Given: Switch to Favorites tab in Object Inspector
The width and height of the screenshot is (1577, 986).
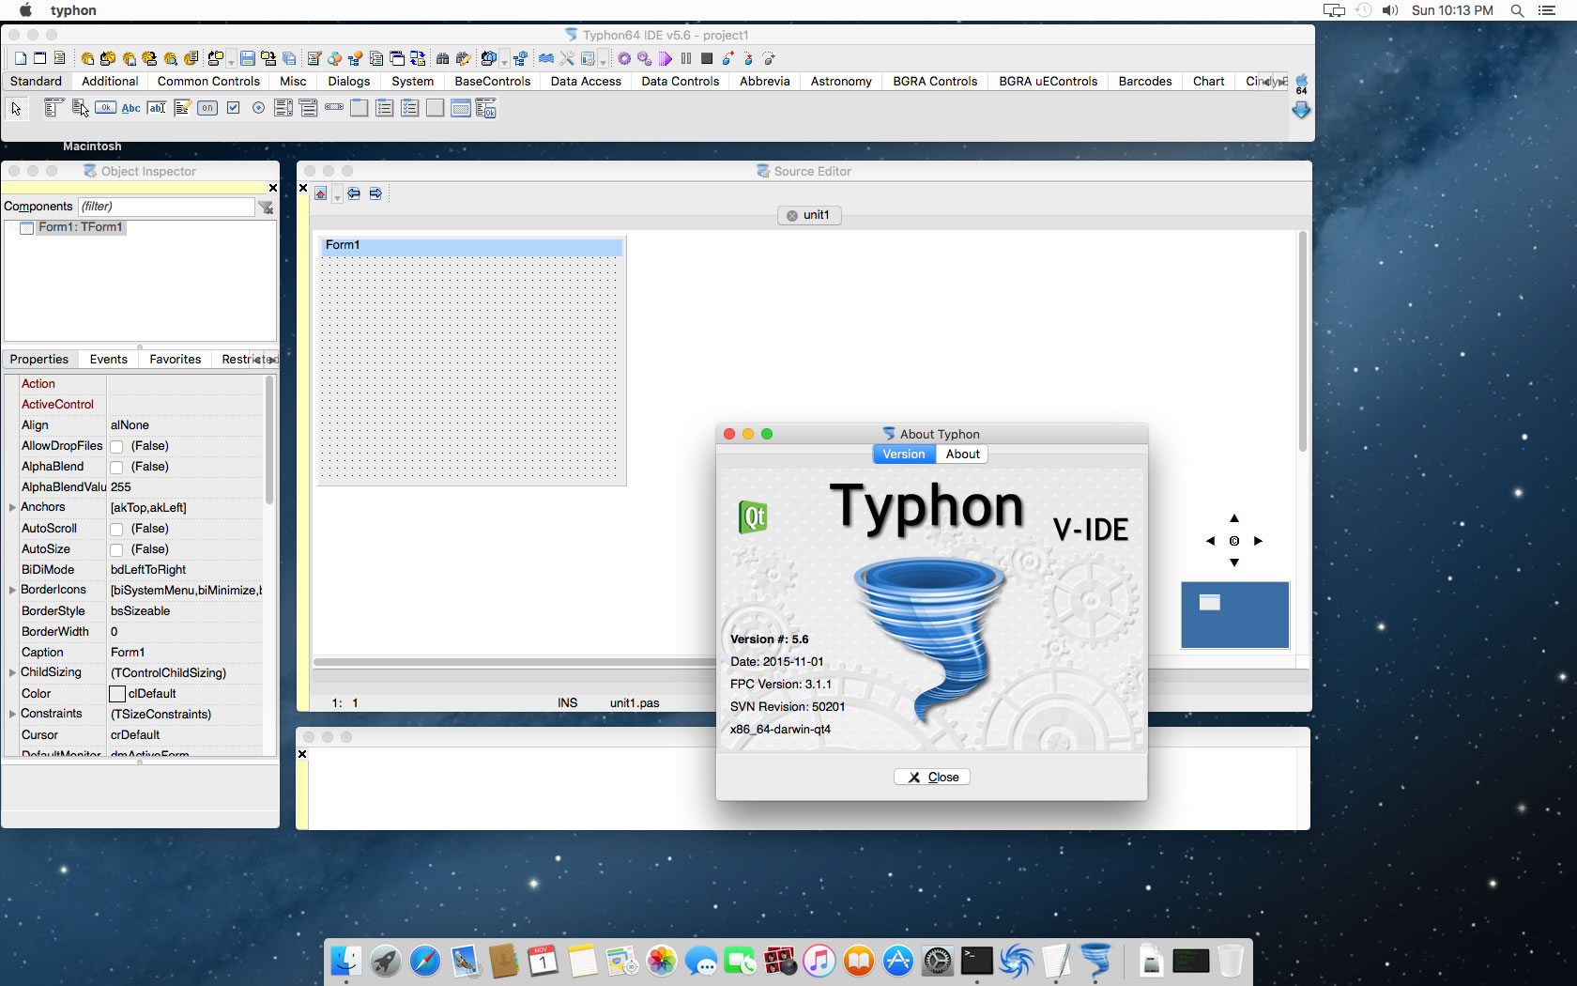Looking at the screenshot, I should pyautogui.click(x=176, y=360).
